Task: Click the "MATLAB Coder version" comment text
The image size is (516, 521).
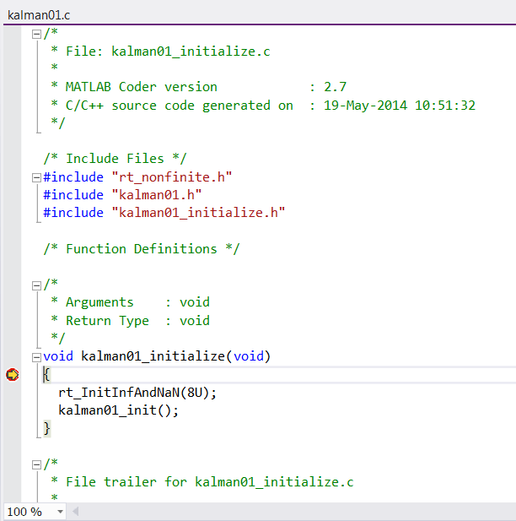Action: pyautogui.click(x=142, y=87)
